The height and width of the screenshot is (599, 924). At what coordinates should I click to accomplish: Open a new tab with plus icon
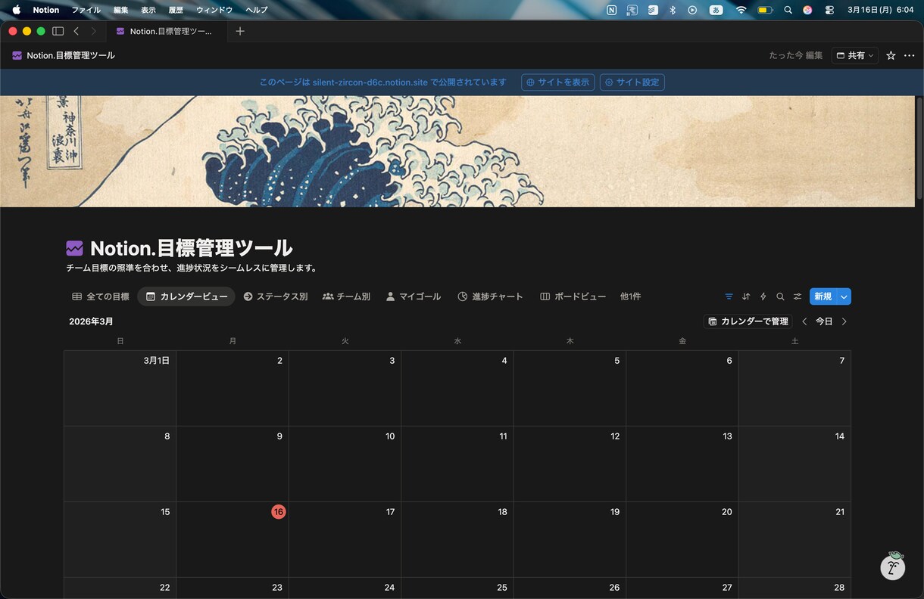pos(240,31)
